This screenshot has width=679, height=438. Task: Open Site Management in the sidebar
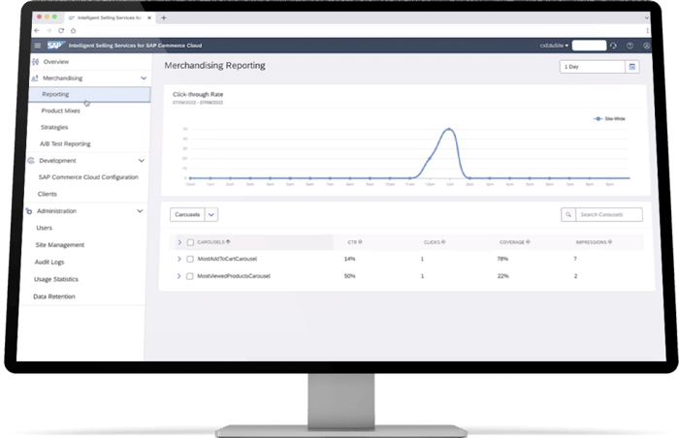point(60,245)
